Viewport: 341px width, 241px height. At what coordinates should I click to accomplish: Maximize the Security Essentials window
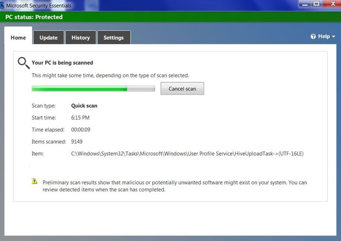[317, 4]
